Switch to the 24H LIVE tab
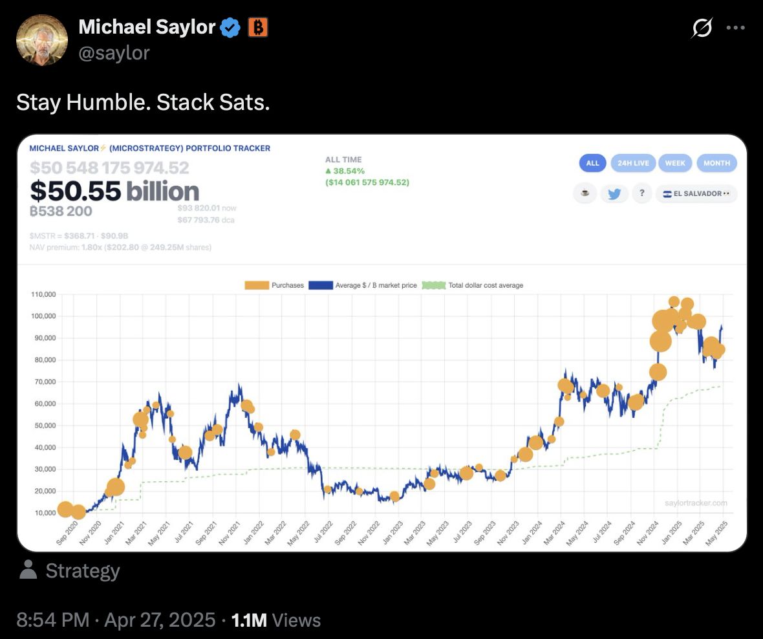This screenshot has width=763, height=639. tap(633, 163)
